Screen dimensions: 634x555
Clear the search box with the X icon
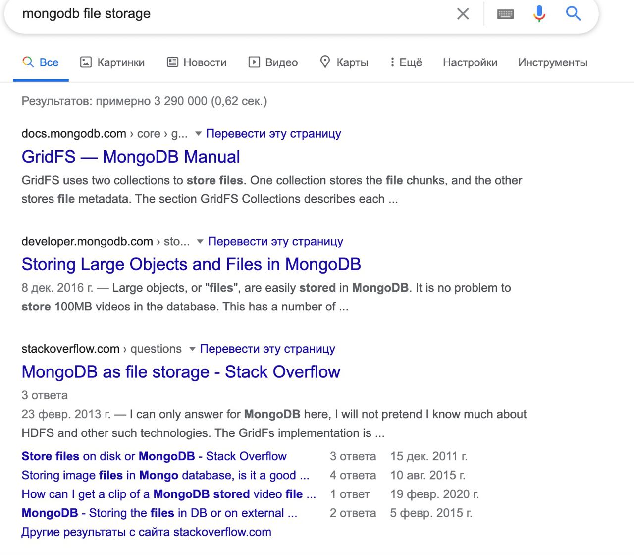pyautogui.click(x=463, y=14)
